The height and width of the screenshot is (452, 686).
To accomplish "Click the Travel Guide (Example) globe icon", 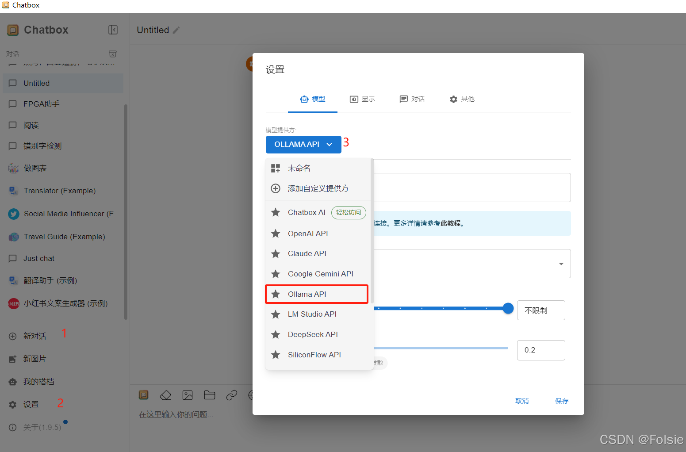I will pos(14,237).
